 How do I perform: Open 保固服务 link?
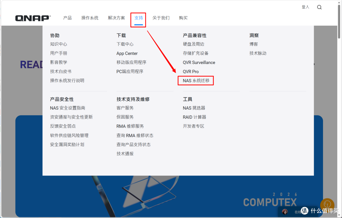pos(125,117)
